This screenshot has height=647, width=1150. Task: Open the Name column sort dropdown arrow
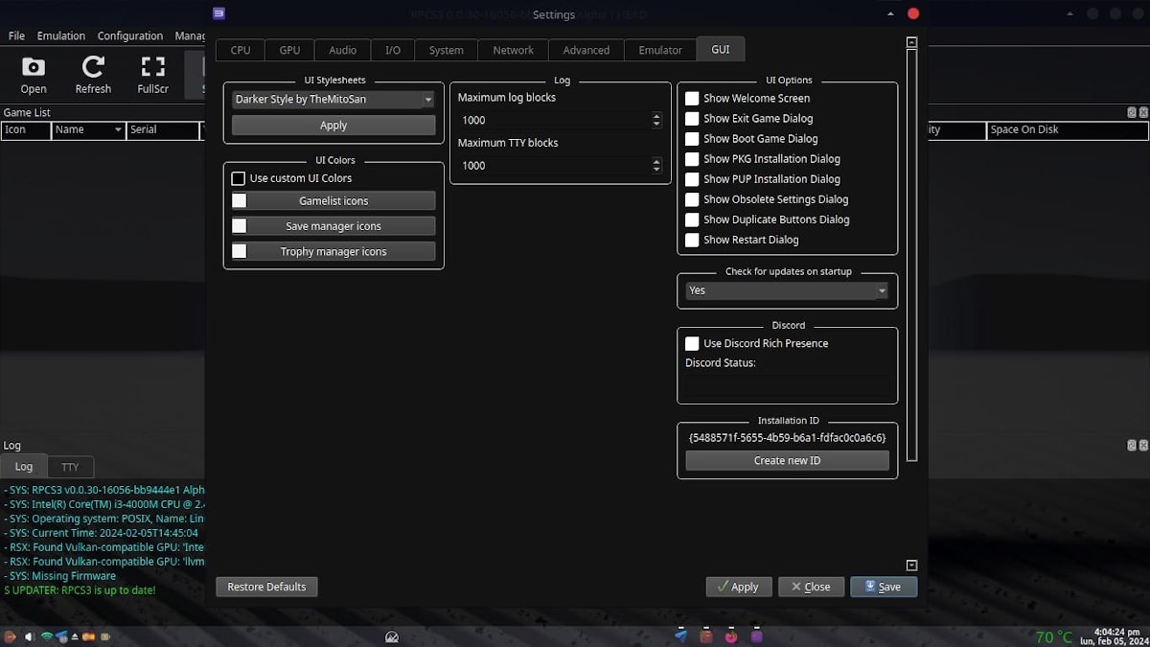118,129
